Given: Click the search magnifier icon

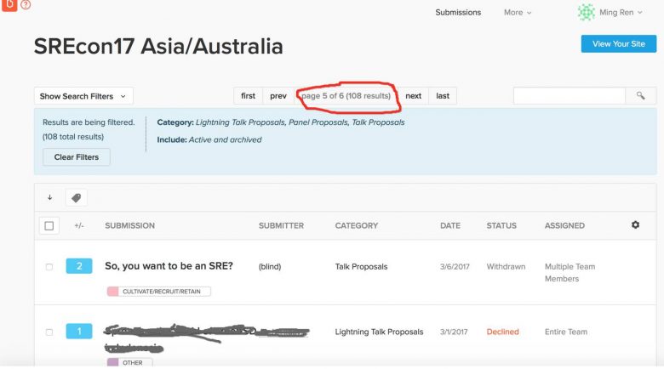Looking at the screenshot, I should pyautogui.click(x=640, y=95).
